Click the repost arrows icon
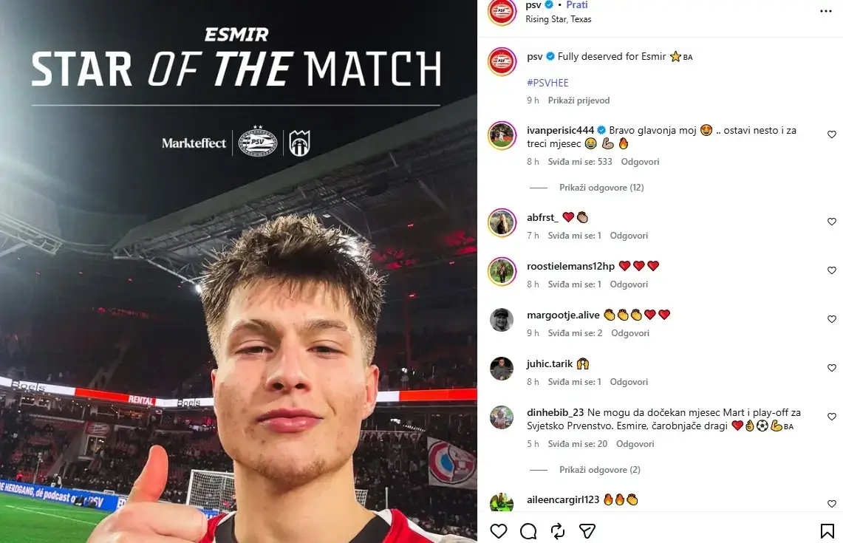The height and width of the screenshot is (543, 843). point(558,531)
